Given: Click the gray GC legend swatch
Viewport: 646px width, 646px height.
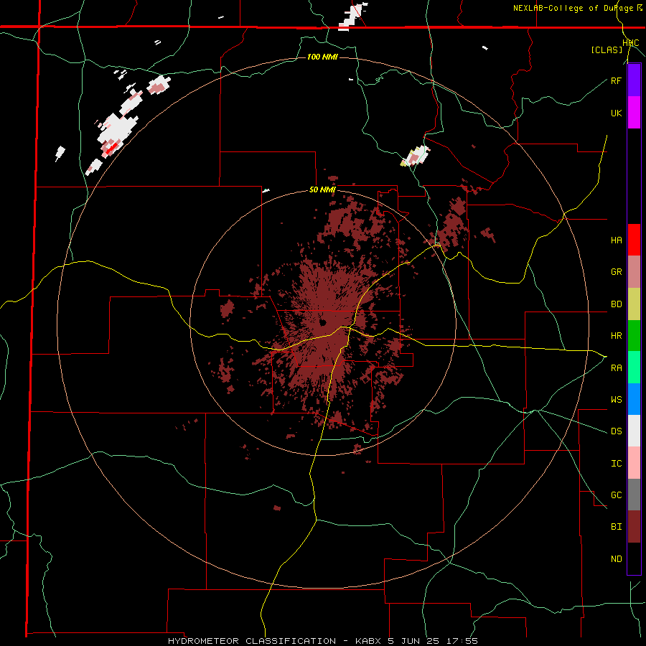Looking at the screenshot, I should 634,495.
